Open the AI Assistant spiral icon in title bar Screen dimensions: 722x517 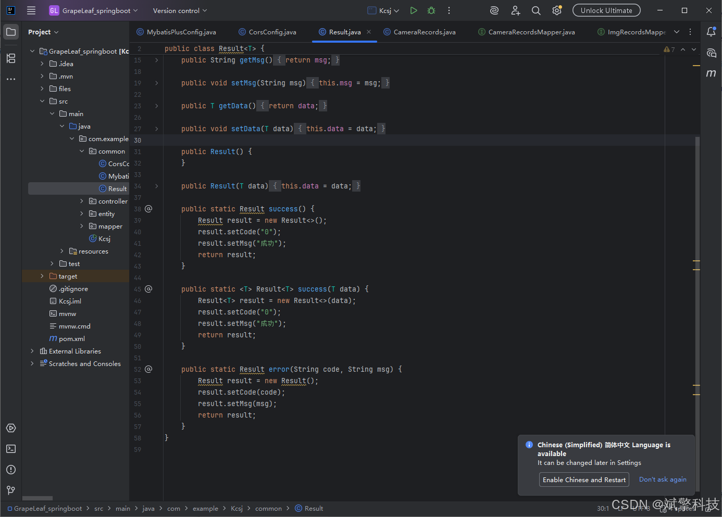point(494,10)
